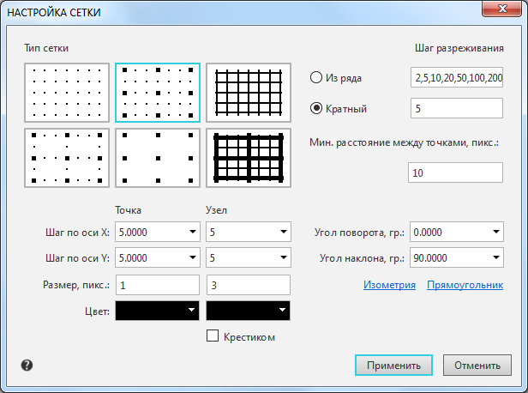Viewport: 528px width, 393px height.
Task: Select the 'Из ряда' radio button
Action: [x=315, y=78]
